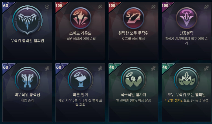This screenshot has height=124, width=212.
Task: Click the purple 난공불락 emblem
Action: coord(186,18)
